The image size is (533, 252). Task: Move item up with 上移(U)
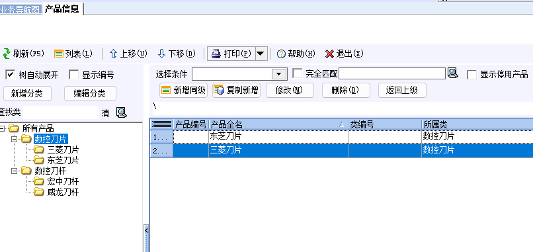point(128,54)
